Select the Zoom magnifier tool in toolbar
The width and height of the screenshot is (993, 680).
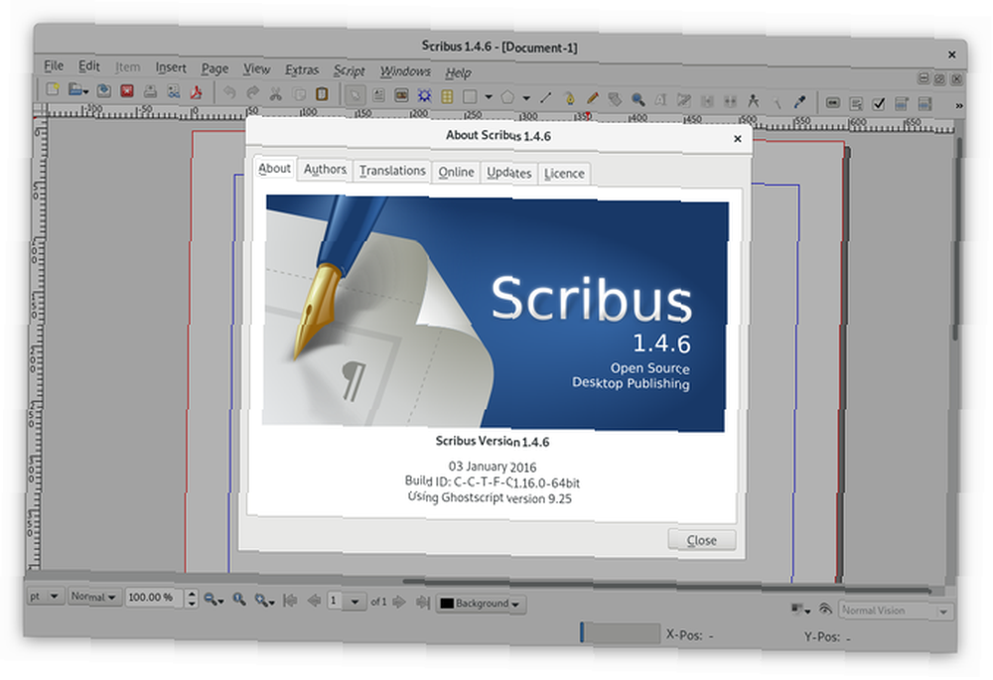coord(638,98)
